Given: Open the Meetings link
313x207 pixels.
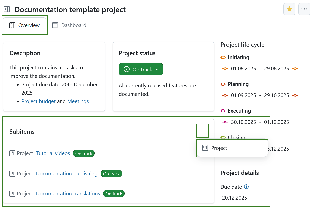Looking at the screenshot, I should point(78,101).
